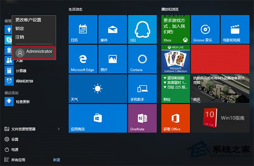
Task: Open the Photos (照片) tile
Action: coord(113,59)
